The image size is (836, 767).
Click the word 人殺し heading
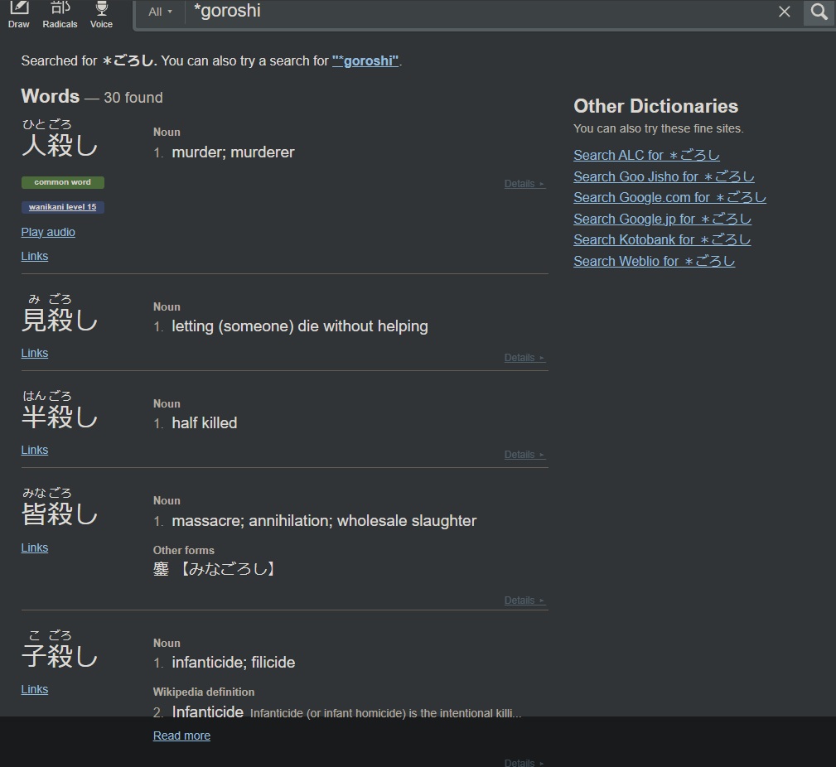[60, 145]
